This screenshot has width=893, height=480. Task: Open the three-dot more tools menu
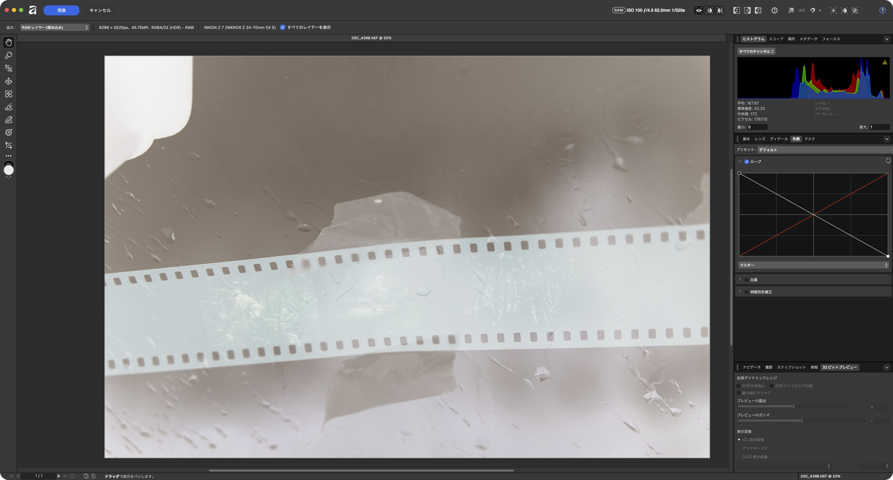(8, 156)
